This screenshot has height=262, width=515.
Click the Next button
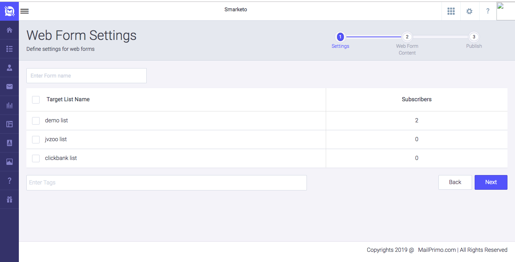[491, 182]
